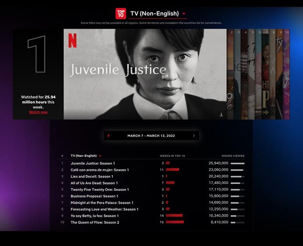Open the March 7 - March 13, 2022 date selector

point(151,136)
